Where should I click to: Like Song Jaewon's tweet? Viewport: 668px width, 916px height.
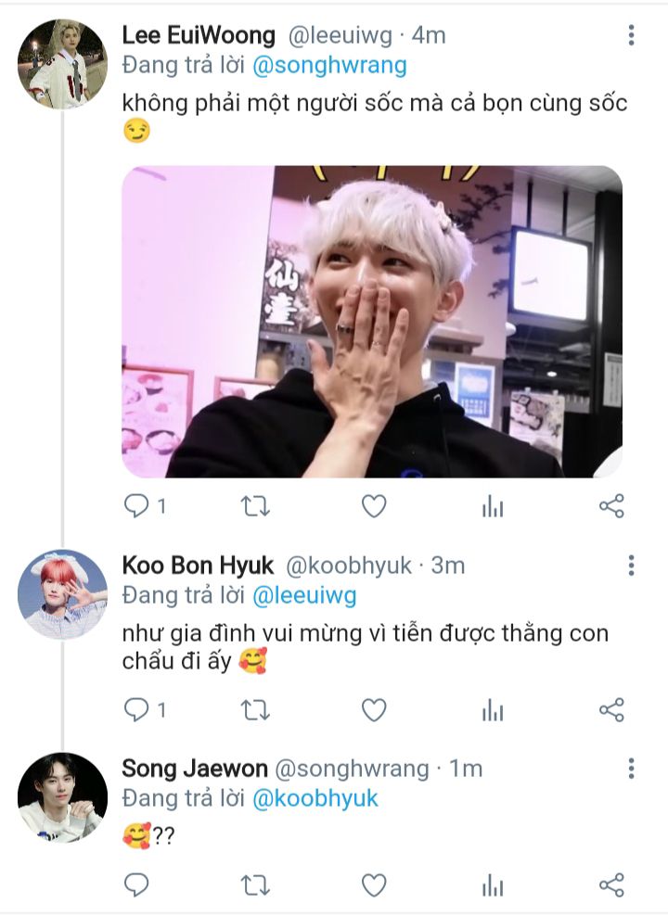[373, 884]
